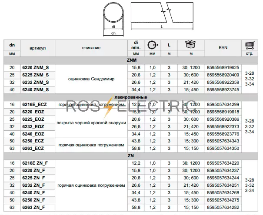Screen dimensions: 263x215
Task: Click EAN 8595057634282
Action: [x=223, y=207]
